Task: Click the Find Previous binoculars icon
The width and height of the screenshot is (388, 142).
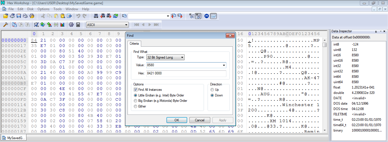Action: (x=103, y=16)
